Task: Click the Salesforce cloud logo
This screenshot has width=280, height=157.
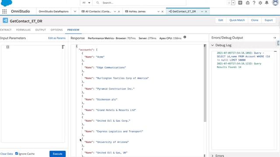Action: click(x=7, y=3)
